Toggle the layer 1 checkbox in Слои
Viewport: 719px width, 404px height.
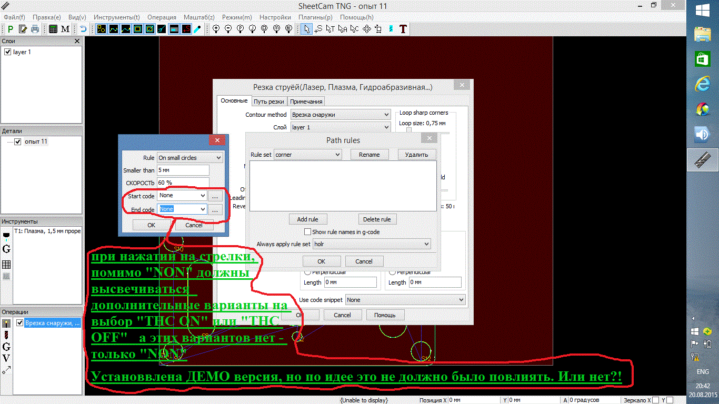click(x=8, y=52)
